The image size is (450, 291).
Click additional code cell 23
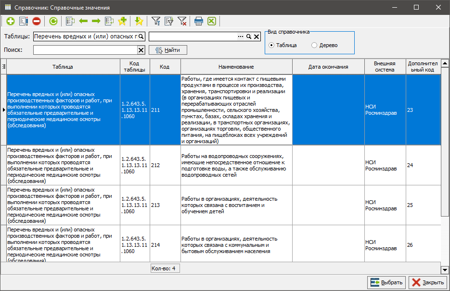click(x=423, y=110)
